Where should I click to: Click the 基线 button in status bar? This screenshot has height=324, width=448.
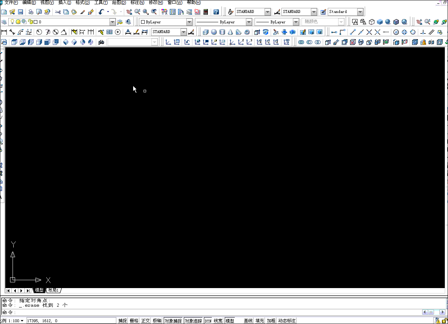(x=248, y=320)
